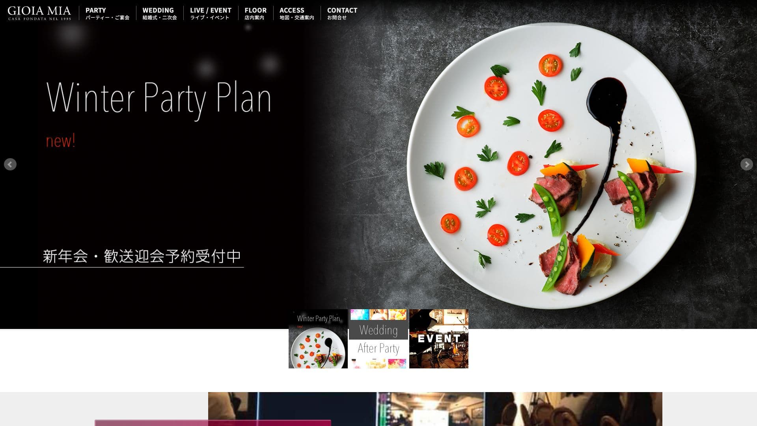Click the Winter Party Plan headline
Image resolution: width=757 pixels, height=426 pixels.
[159, 99]
